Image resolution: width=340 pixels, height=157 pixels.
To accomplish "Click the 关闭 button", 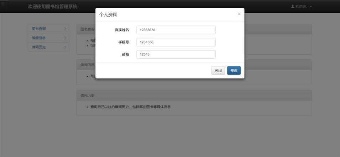I will (218, 70).
